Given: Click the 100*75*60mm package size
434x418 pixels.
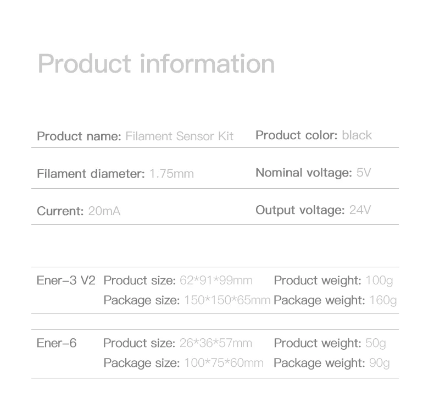Looking at the screenshot, I should tap(224, 363).
